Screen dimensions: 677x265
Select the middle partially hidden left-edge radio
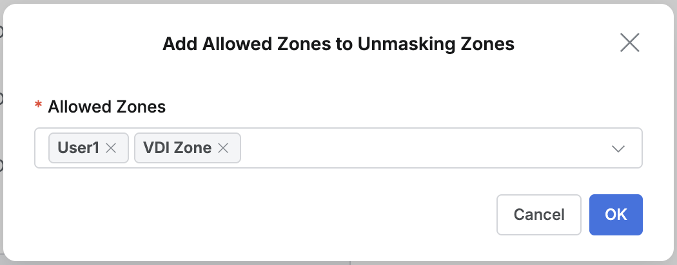pos(1,98)
